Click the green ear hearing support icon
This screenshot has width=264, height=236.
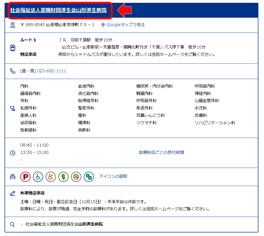coord(63,177)
